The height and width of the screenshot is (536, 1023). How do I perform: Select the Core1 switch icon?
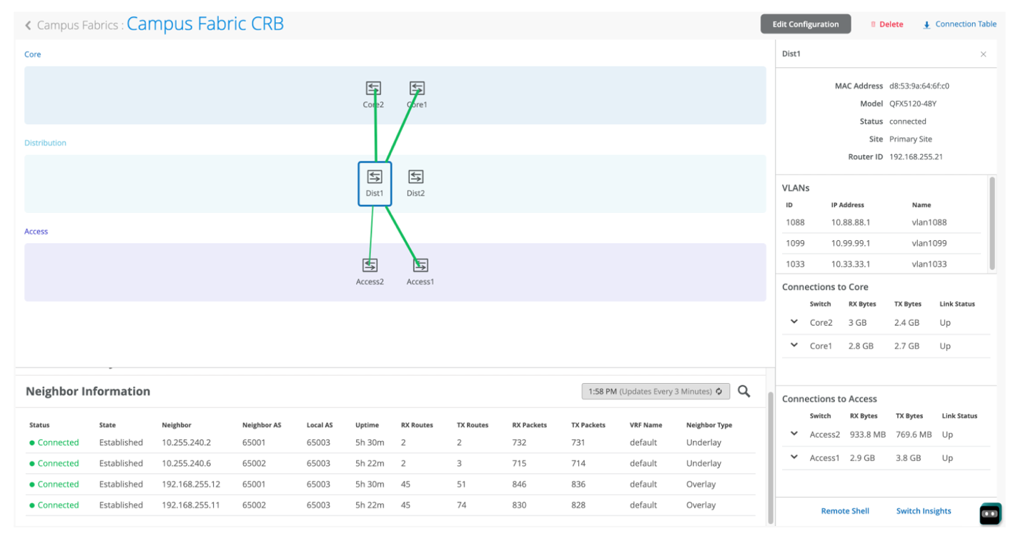click(417, 88)
